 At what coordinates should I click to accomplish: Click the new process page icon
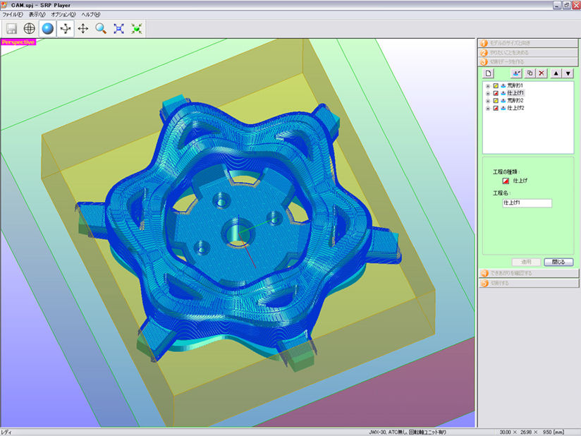pyautogui.click(x=488, y=73)
